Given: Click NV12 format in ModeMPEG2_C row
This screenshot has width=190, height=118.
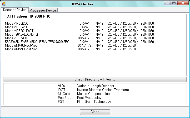Looking at the screenshot, I should (x=99, y=23).
